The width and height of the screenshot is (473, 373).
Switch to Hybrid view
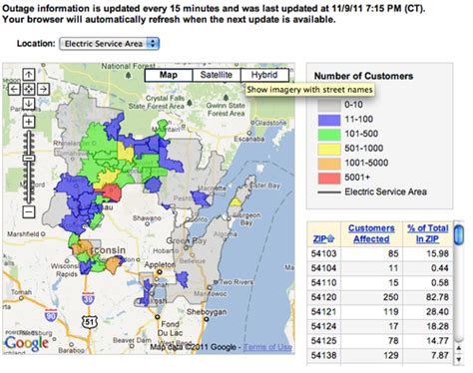click(x=264, y=75)
